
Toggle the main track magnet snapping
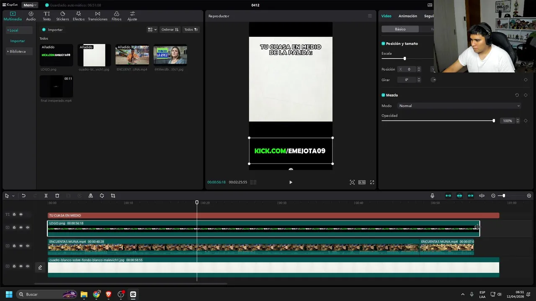click(448, 196)
